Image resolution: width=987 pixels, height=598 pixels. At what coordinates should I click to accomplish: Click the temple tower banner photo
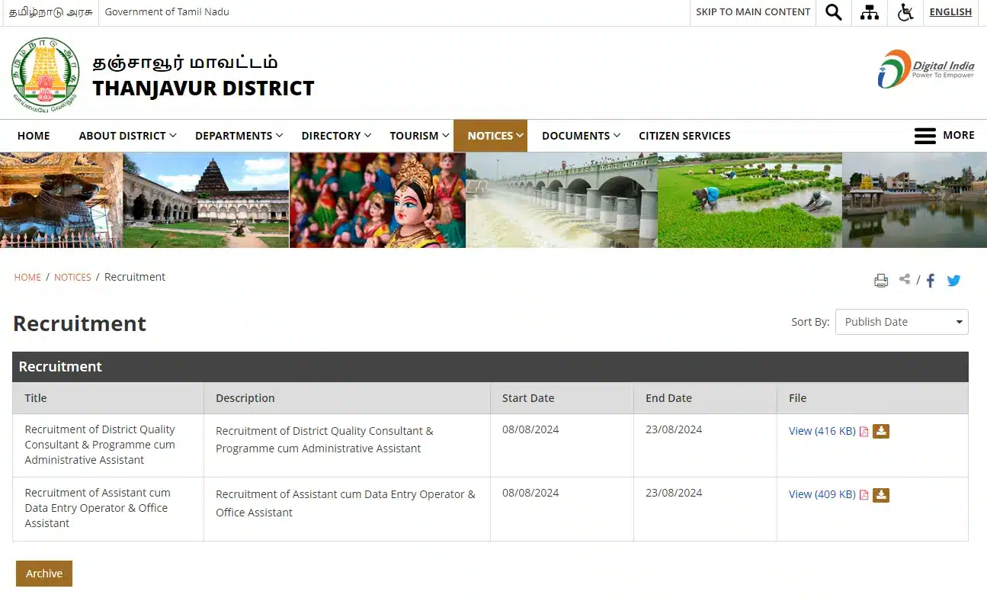206,200
